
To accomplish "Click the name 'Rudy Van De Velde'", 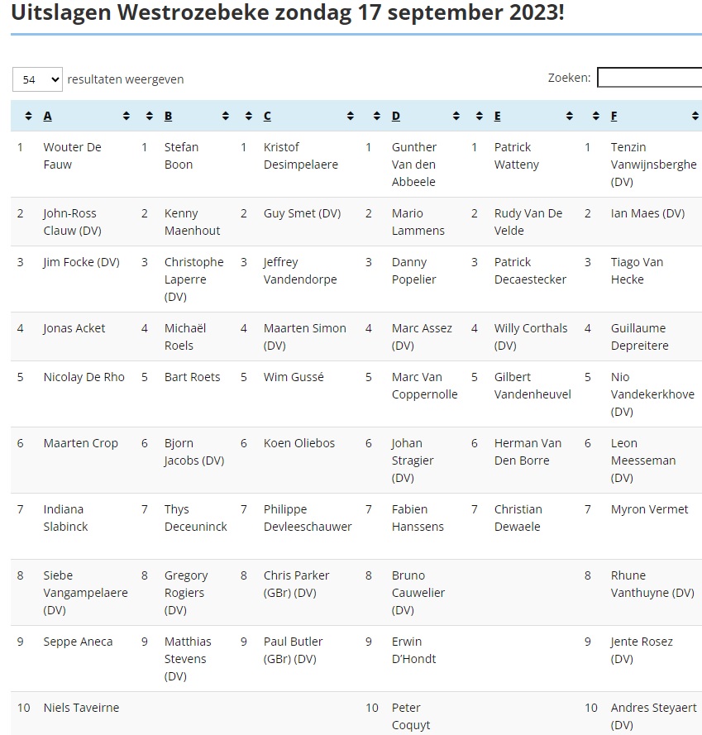I will 528,222.
